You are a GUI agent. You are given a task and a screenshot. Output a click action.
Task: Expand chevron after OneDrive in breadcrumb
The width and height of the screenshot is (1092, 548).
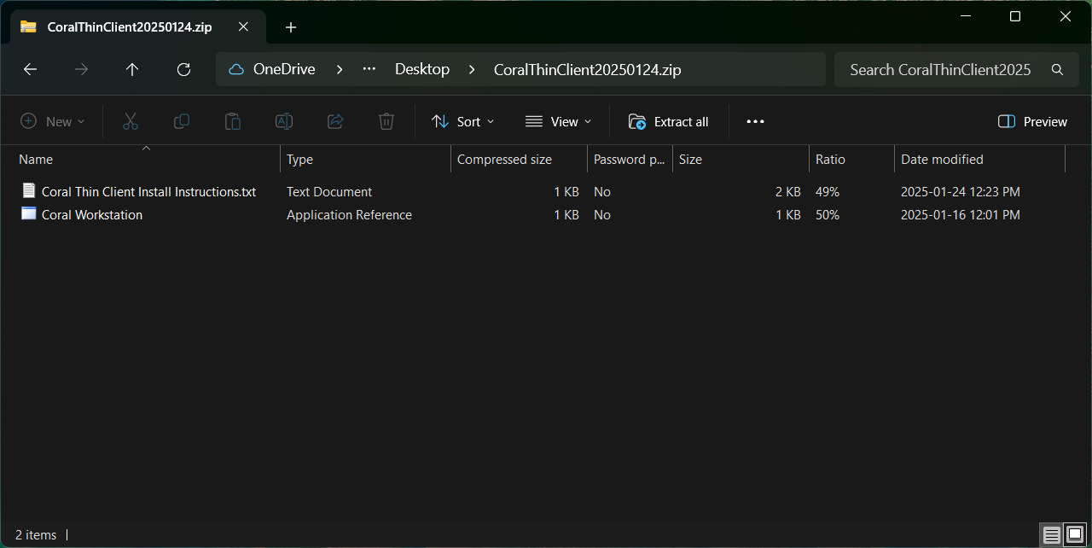coord(340,70)
